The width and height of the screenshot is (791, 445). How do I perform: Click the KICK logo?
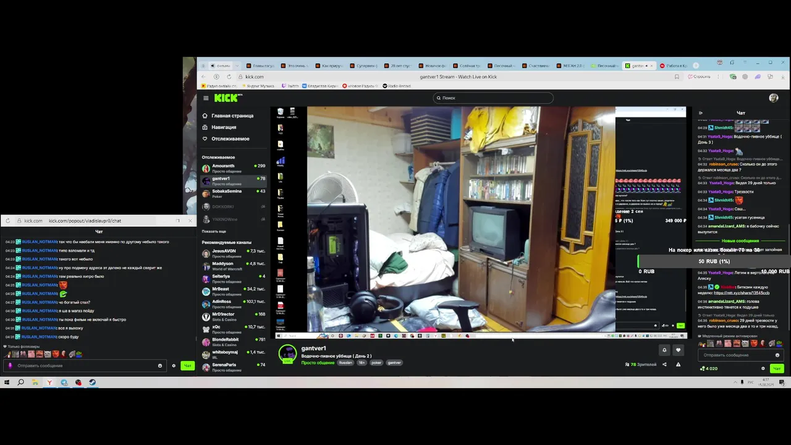227,98
